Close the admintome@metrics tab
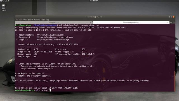The image size is (179, 101). pos(168,22)
